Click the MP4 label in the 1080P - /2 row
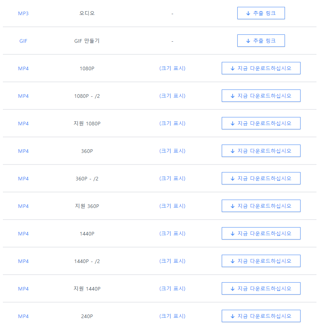Image resolution: width=331 pixels, height=325 pixels. click(23, 96)
